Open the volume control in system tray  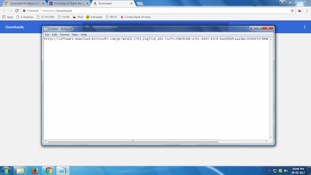coord(286,171)
